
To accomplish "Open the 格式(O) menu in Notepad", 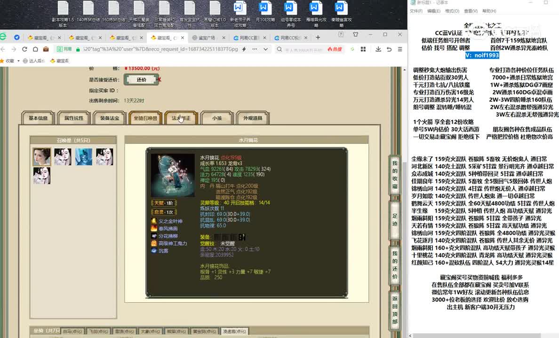I will coord(452,11).
